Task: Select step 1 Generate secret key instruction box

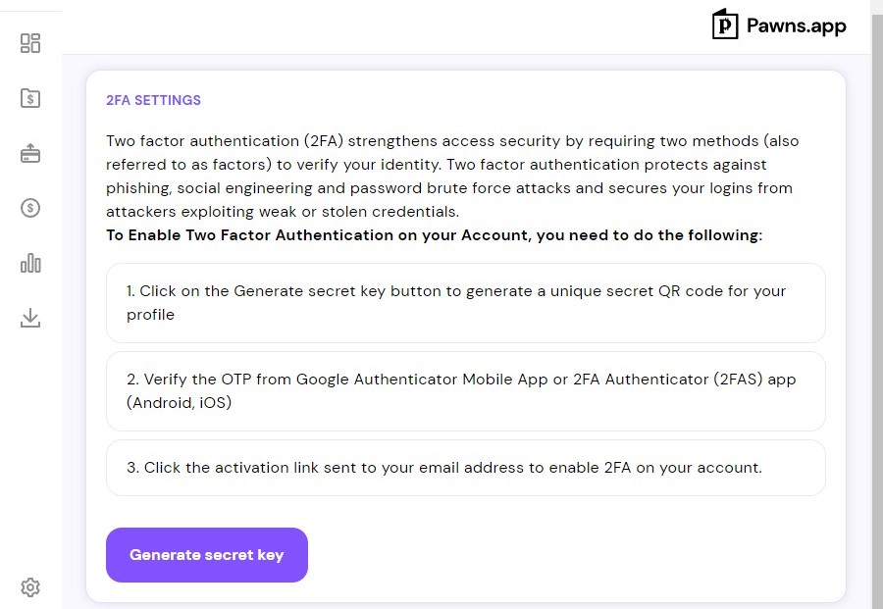Action: click(x=466, y=303)
